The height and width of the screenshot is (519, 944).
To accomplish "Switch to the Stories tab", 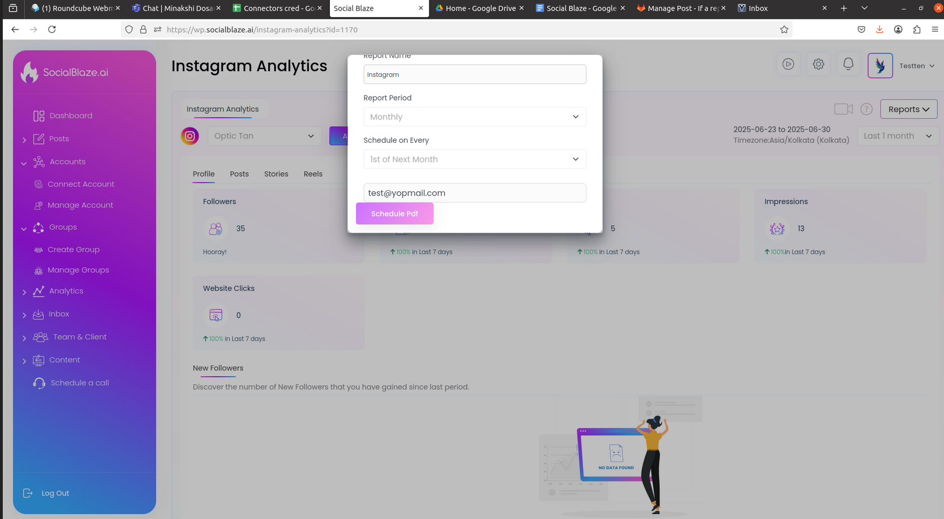I will 276,174.
